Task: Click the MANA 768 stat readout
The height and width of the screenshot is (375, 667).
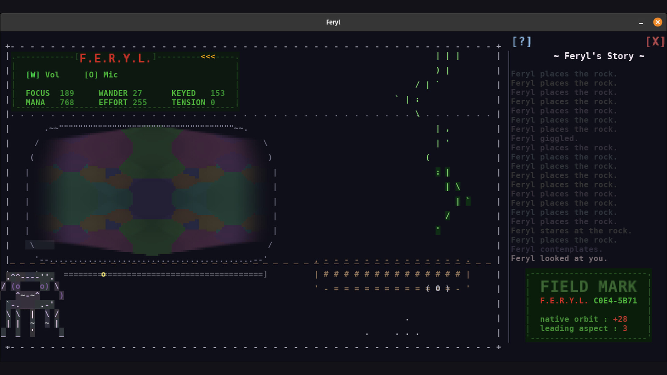Action: pyautogui.click(x=50, y=103)
